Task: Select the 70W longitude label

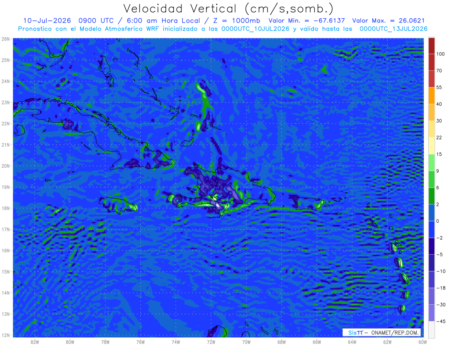Action: pos(246,342)
